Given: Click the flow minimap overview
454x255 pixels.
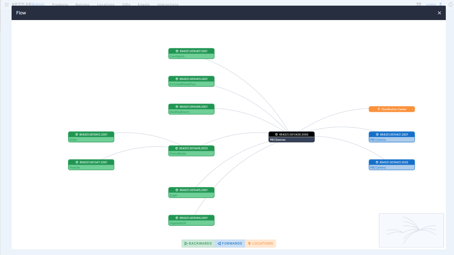Looking at the screenshot, I should 411,230.
